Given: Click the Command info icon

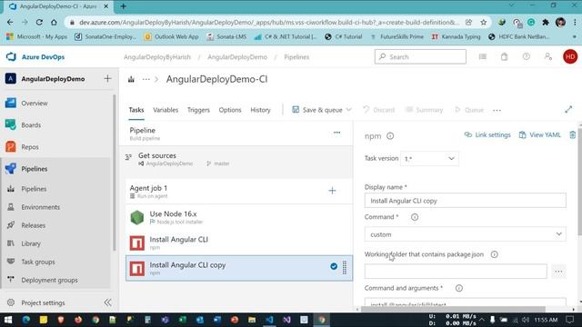Looking at the screenshot, I should point(415,217).
